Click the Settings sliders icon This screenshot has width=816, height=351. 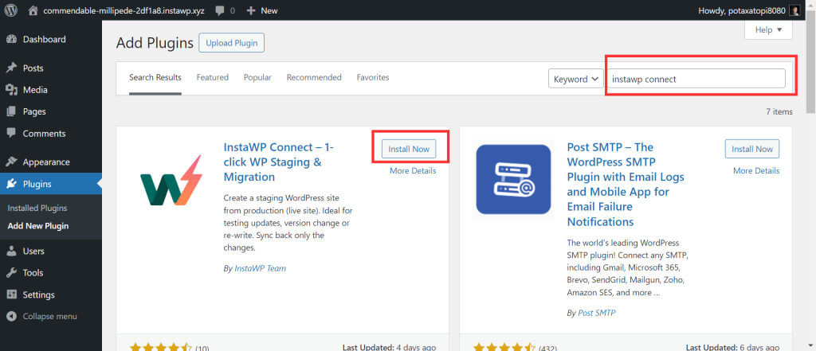pos(11,294)
